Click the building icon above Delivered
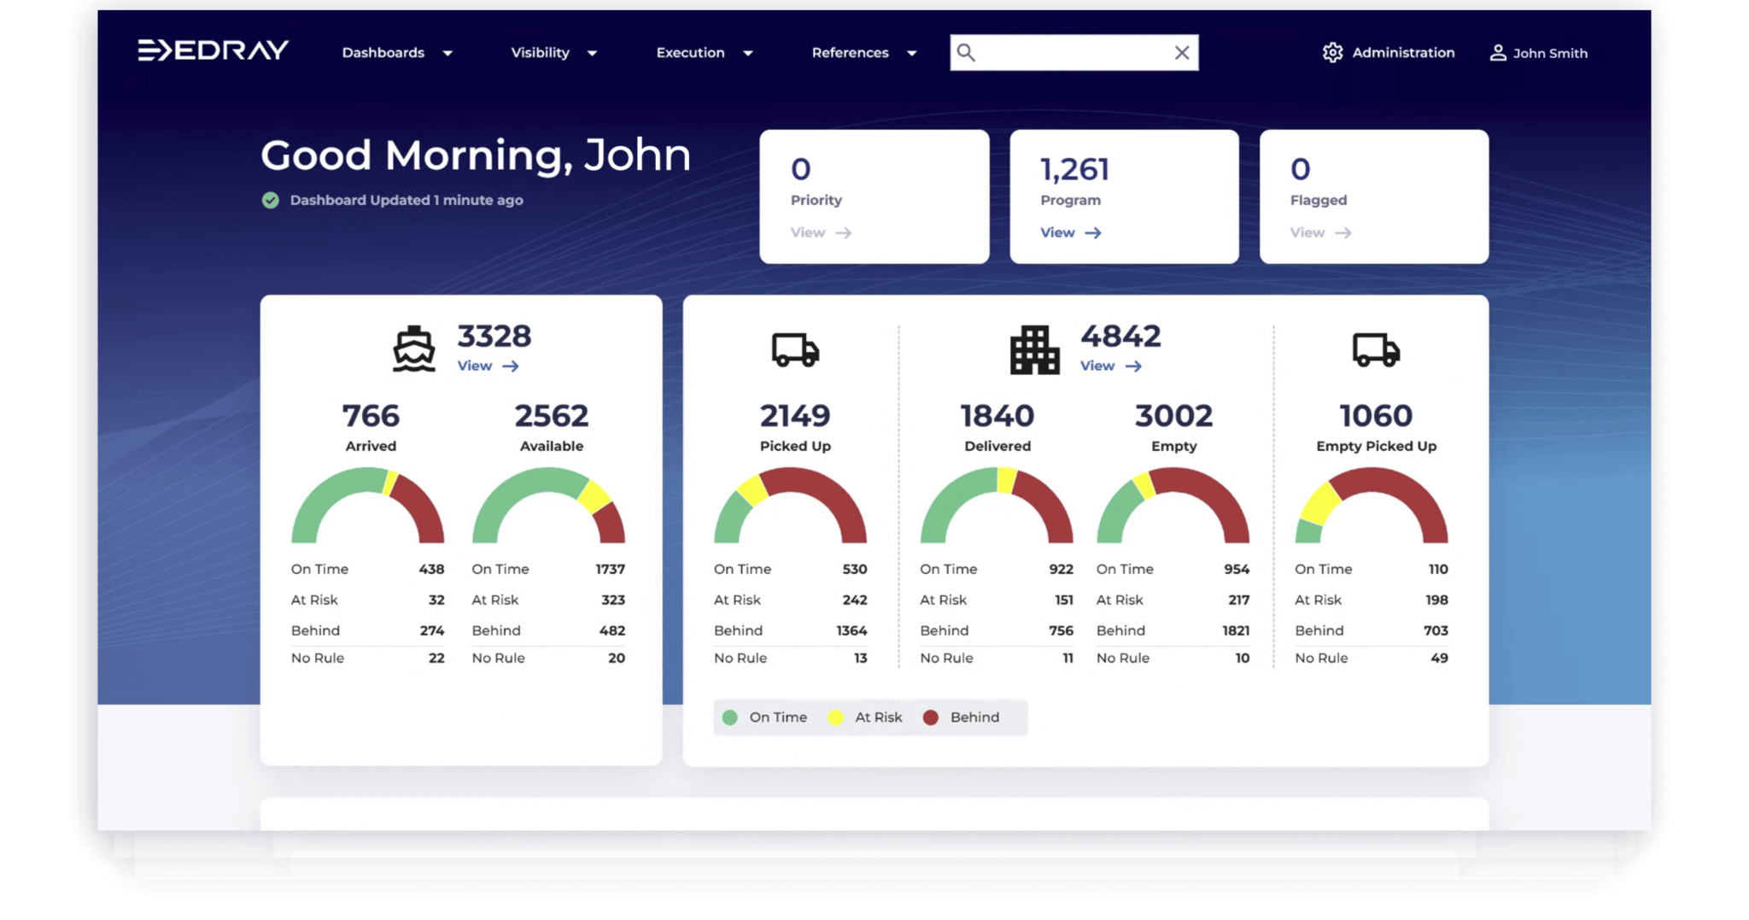The height and width of the screenshot is (920, 1749). pyautogui.click(x=1032, y=348)
